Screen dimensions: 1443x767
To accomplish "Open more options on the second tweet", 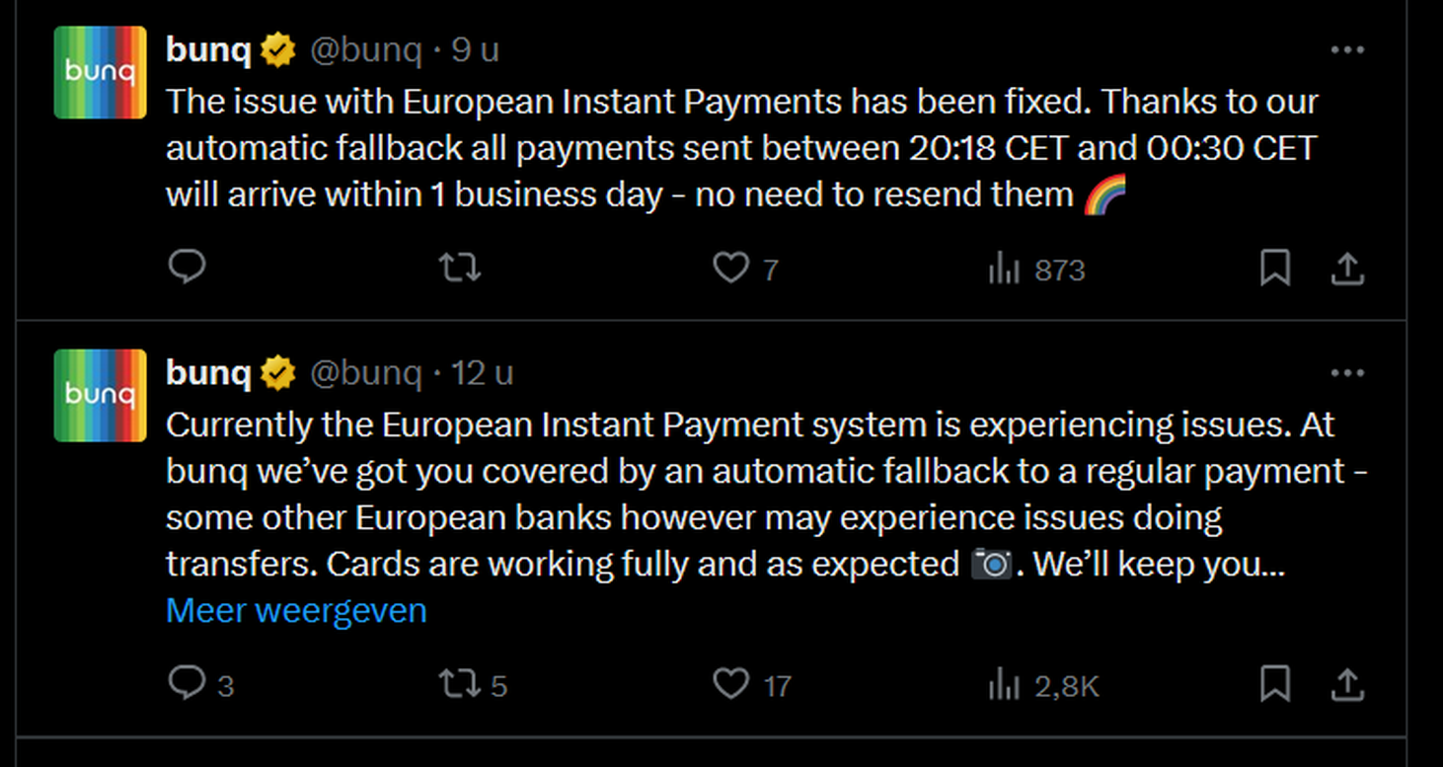I will coord(1347,374).
